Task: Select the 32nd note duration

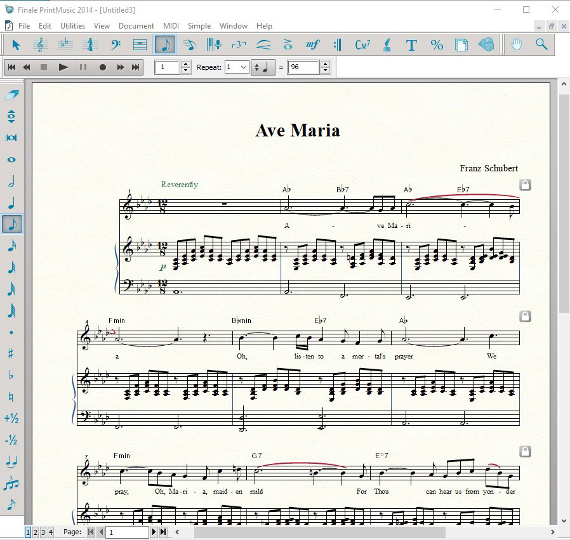Action: pos(12,267)
